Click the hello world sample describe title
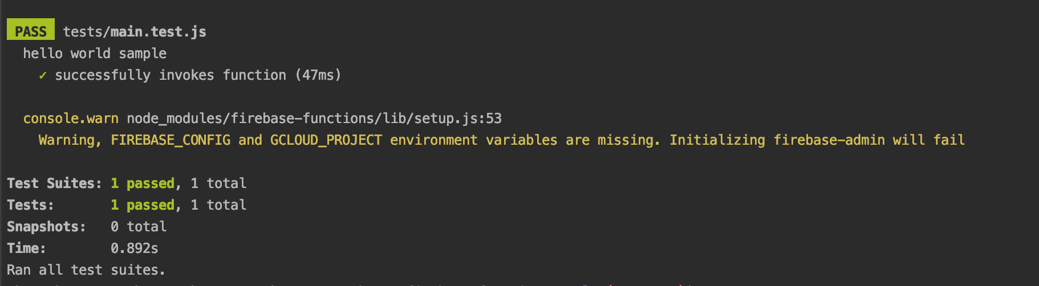Screen dimensions: 1039x286 coord(95,54)
